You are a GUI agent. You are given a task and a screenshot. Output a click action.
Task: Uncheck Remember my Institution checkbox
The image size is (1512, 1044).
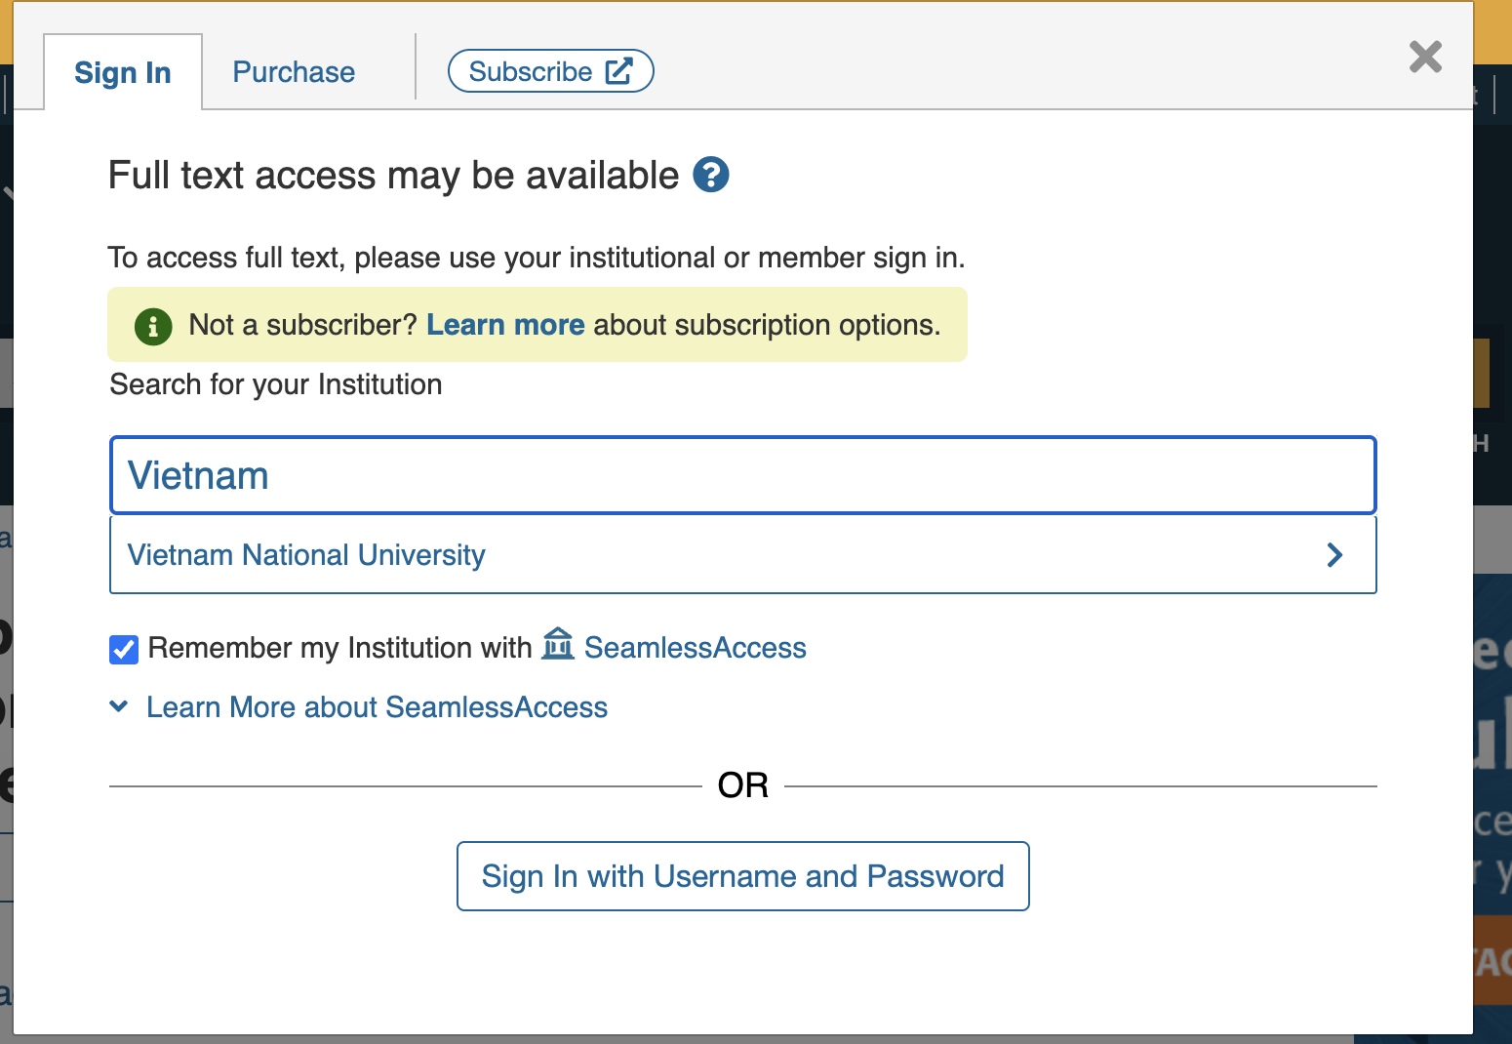[x=124, y=649]
